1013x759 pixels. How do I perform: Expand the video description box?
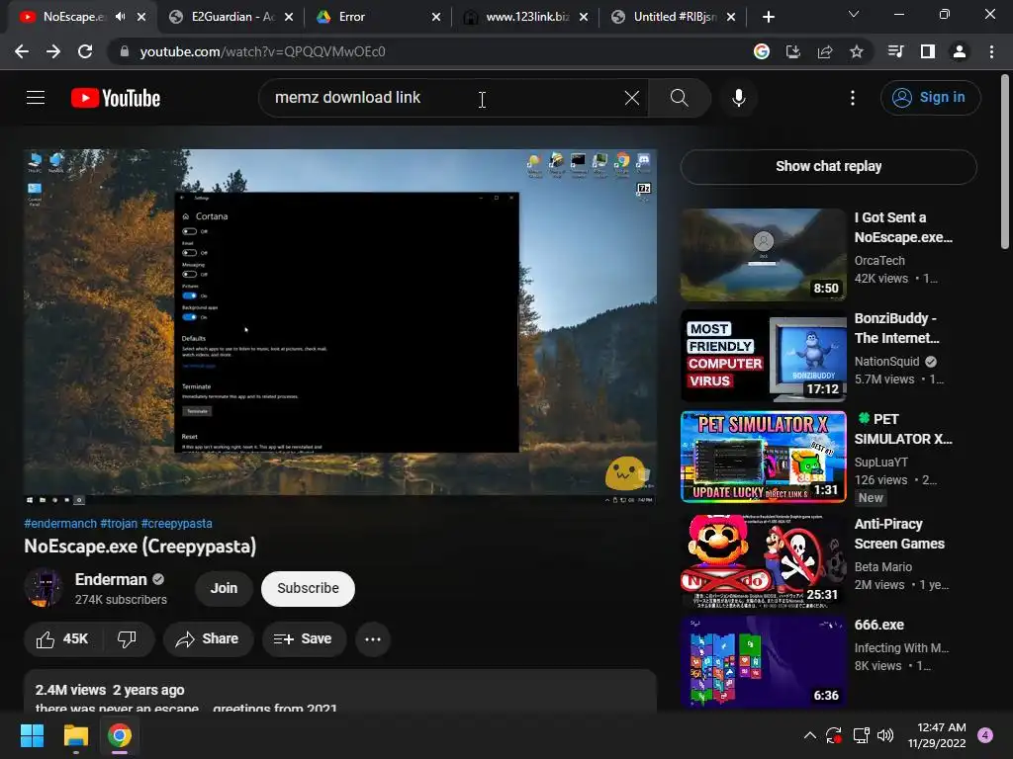[x=340, y=692]
